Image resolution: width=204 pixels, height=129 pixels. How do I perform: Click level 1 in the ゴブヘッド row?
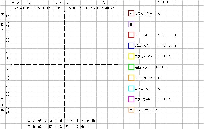[x=159, y=35]
